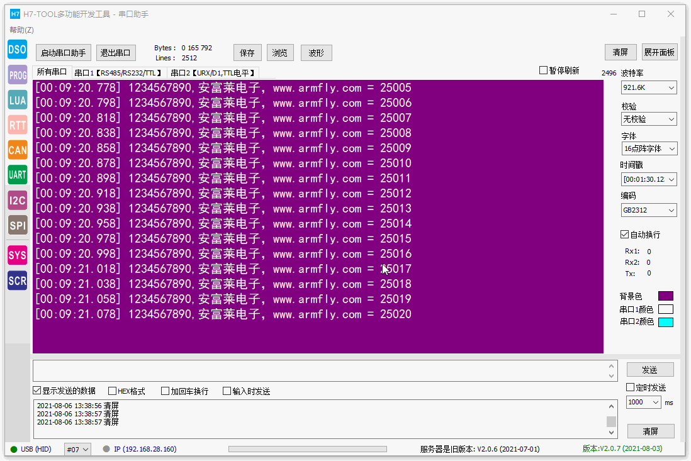Image resolution: width=691 pixels, height=461 pixels.
Task: Open the 1000 ms interval dropdown
Action: pyautogui.click(x=644, y=402)
